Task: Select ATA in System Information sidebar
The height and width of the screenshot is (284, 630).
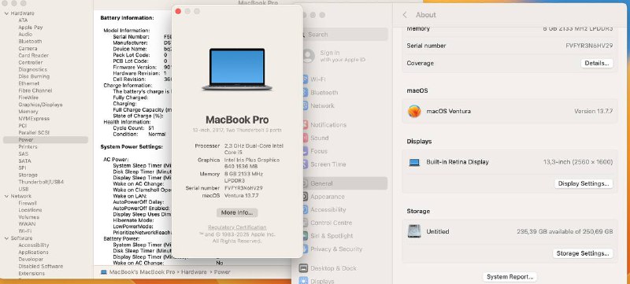Action: pos(23,20)
